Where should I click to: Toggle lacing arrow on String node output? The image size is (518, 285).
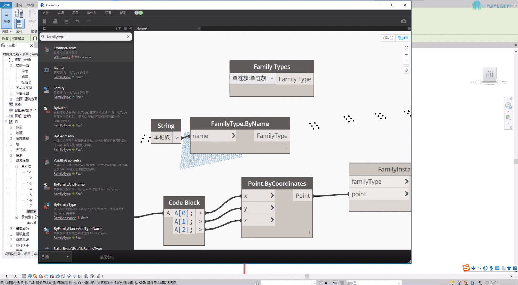(x=177, y=138)
